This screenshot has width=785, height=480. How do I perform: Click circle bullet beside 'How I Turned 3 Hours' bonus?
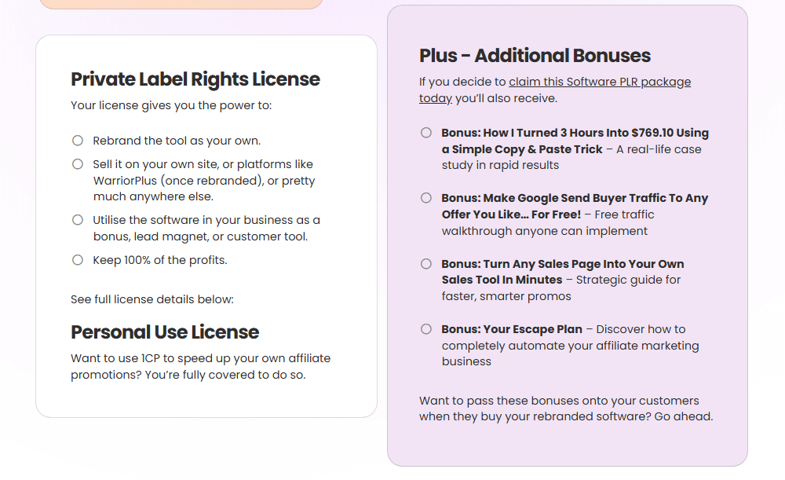[x=426, y=132]
